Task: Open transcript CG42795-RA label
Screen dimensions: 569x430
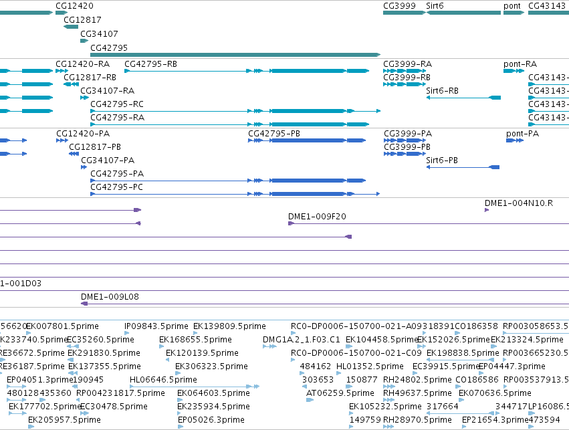Action: tap(117, 118)
